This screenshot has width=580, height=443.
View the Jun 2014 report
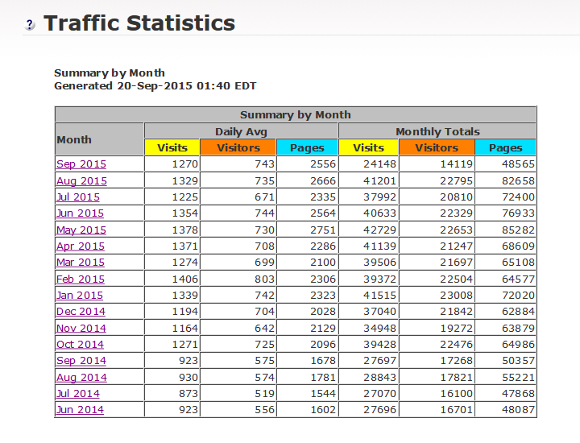coord(80,410)
